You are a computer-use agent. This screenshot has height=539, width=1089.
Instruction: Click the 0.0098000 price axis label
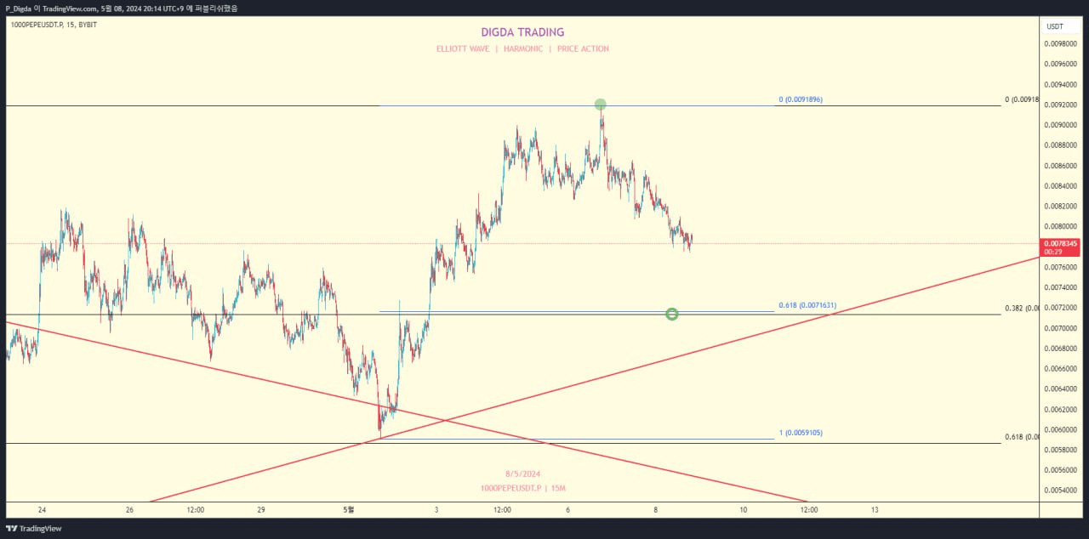coord(1062,43)
